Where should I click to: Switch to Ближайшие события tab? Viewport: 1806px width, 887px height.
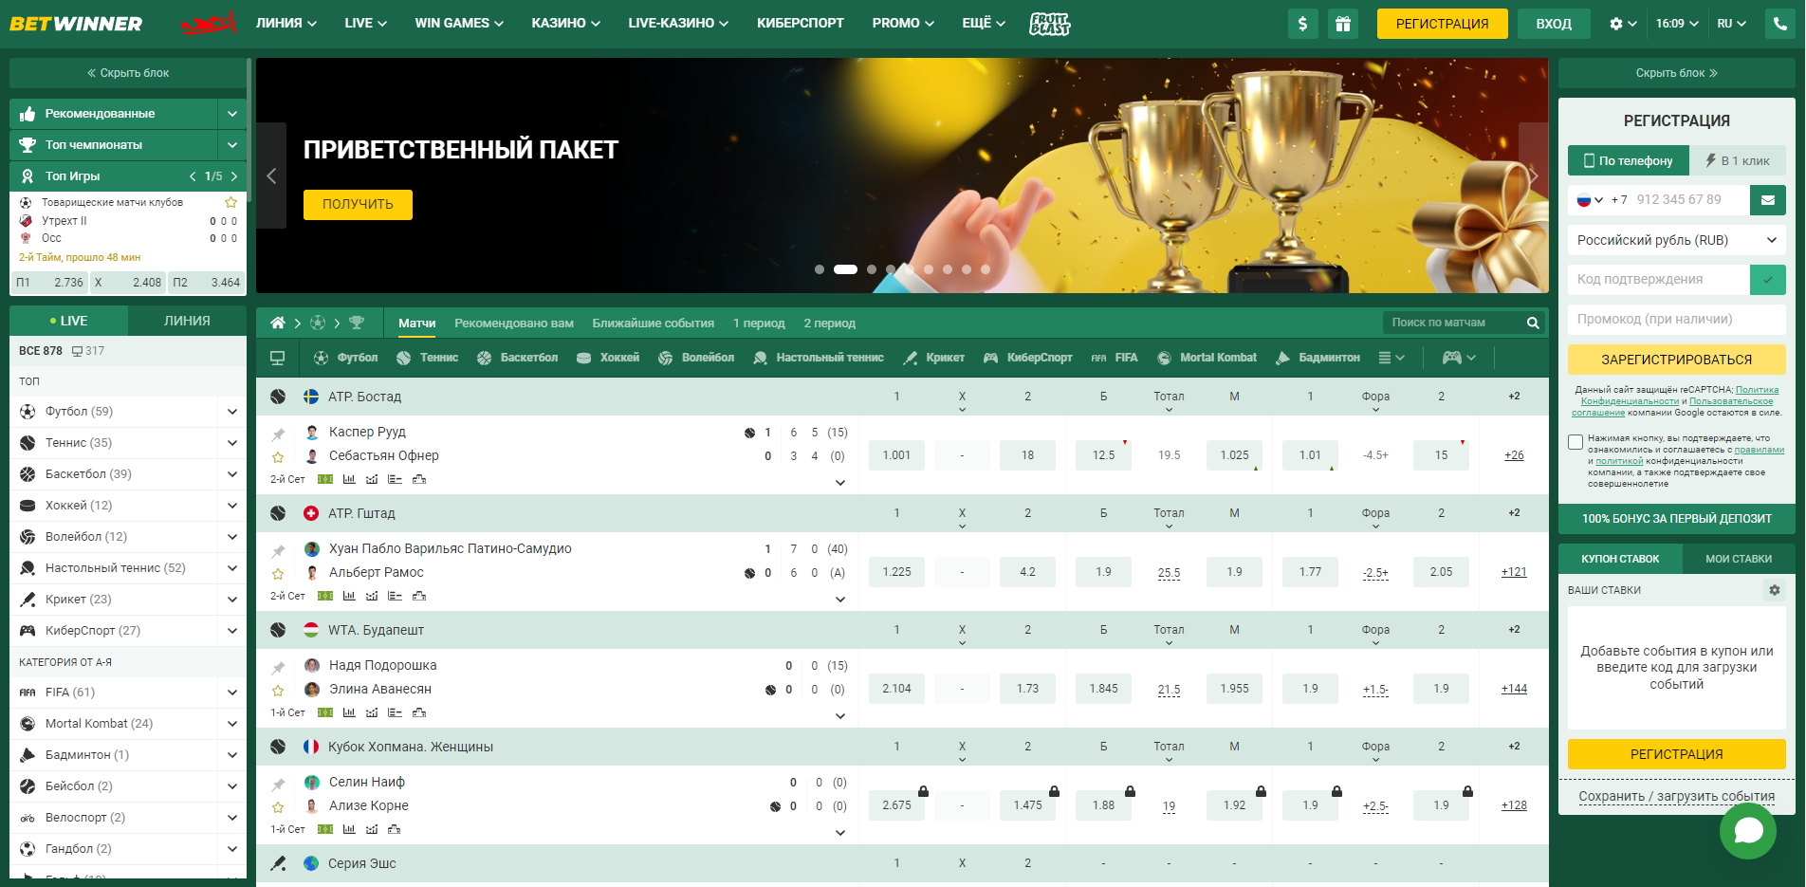pyautogui.click(x=653, y=323)
